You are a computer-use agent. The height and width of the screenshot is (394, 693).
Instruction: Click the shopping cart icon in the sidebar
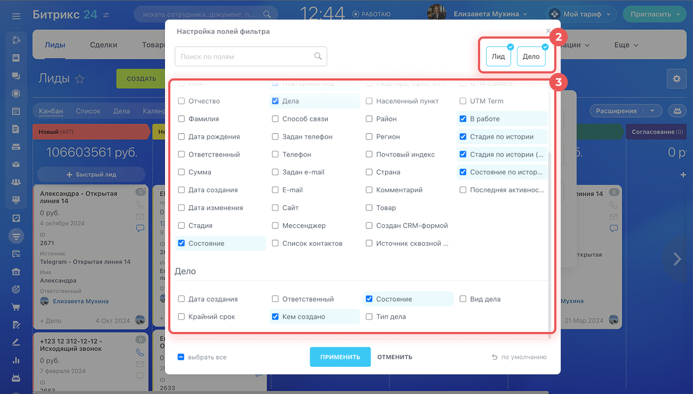16,307
